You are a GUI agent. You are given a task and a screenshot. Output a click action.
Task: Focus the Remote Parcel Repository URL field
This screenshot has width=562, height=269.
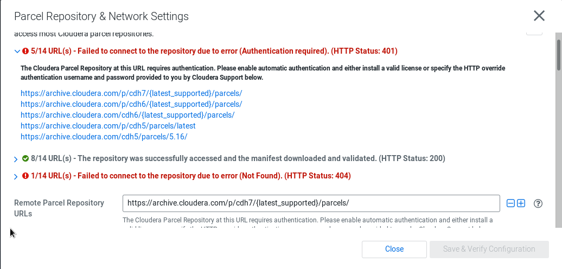[311, 203]
